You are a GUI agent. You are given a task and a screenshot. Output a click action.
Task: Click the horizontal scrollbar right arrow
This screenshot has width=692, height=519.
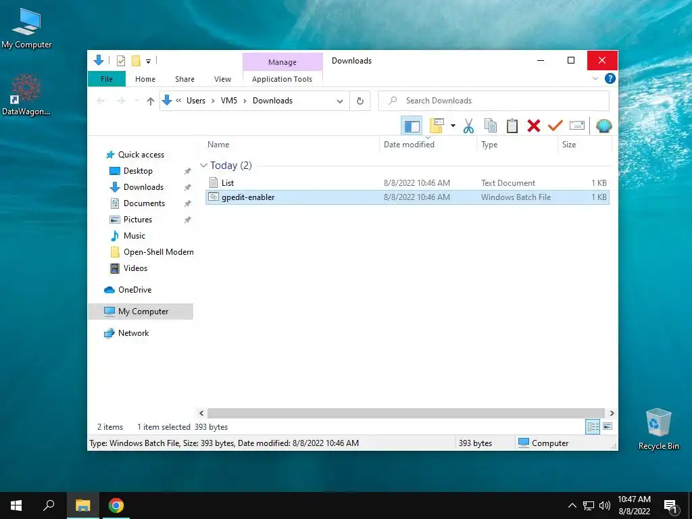click(x=612, y=413)
